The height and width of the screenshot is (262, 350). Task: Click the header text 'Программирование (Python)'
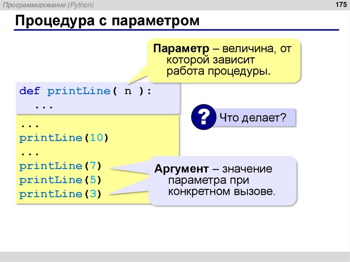(48, 5)
